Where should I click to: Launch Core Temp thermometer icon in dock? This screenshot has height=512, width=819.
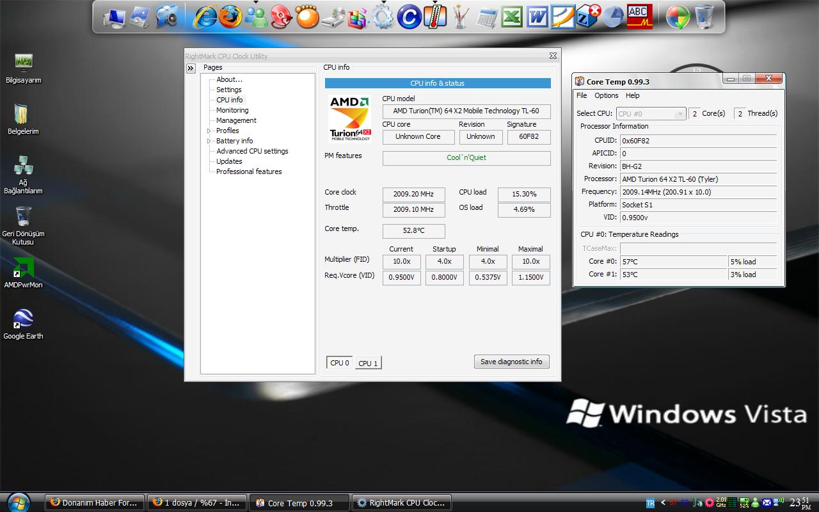(x=434, y=17)
